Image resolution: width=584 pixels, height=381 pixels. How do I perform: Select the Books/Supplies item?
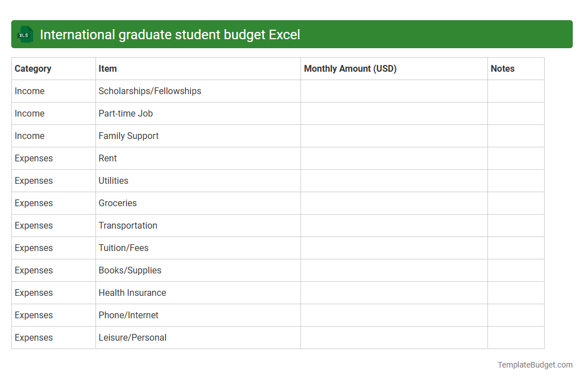130,270
